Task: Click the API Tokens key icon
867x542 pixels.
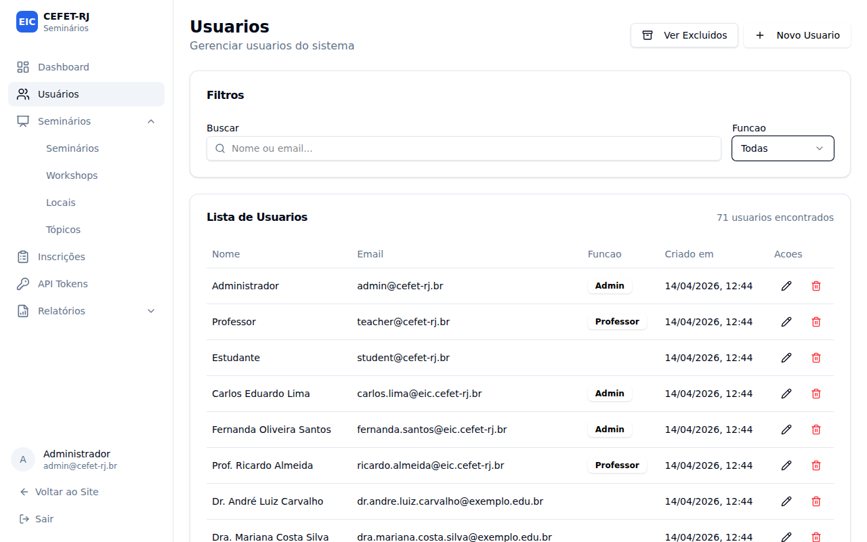Action: (x=23, y=284)
